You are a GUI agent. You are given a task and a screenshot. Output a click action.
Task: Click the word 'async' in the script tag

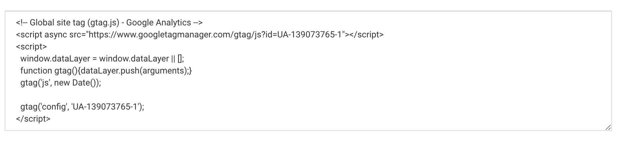(56, 35)
